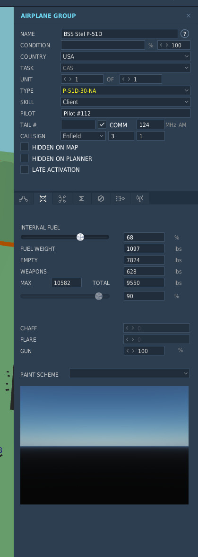Click the total weight percentage slider handle
The width and height of the screenshot is (198, 557).
[99, 296]
